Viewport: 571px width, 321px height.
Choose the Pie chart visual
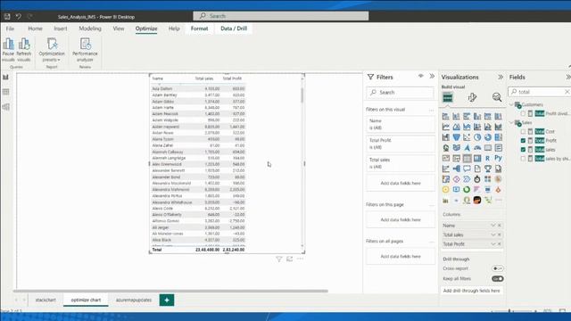(477, 137)
